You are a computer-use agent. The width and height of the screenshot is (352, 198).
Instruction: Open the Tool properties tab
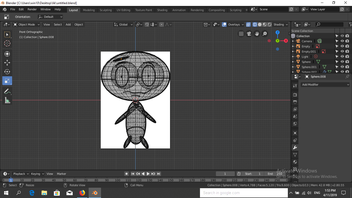click(295, 86)
